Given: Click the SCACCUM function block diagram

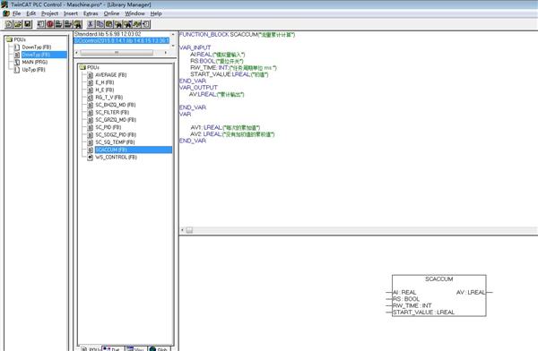Looking at the screenshot, I should tap(439, 295).
